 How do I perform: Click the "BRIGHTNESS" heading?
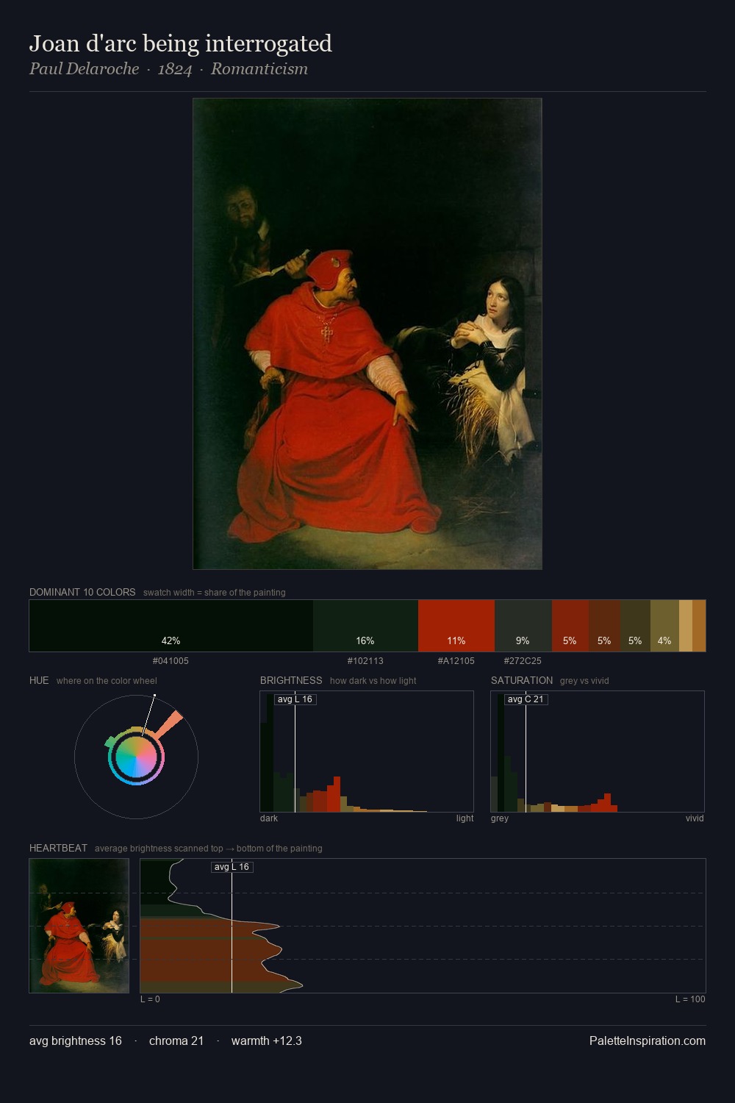(x=291, y=680)
